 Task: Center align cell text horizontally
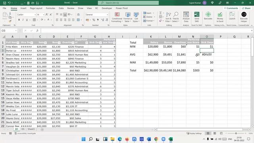61,20
